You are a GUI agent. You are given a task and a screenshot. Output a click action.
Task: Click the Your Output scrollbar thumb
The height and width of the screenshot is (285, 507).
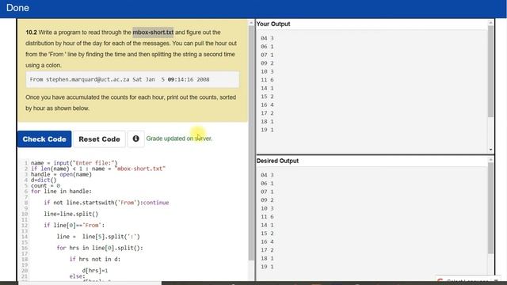point(490,72)
